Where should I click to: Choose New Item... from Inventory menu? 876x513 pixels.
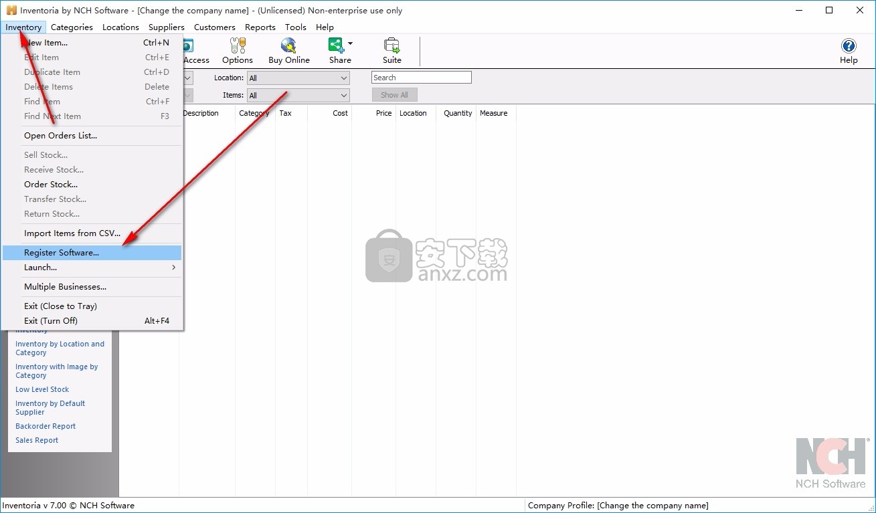pyautogui.click(x=92, y=43)
